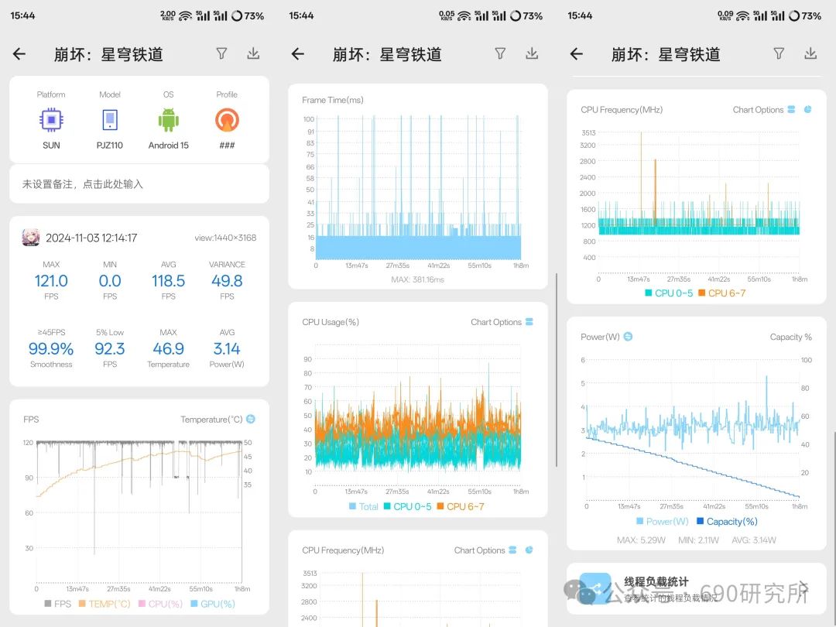Tap the Wi-Fi status icon on left screen
Screen dimensions: 836x627
click(185, 16)
